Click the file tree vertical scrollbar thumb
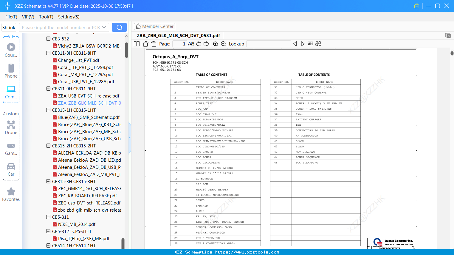This screenshot has height=255, width=454. click(x=126, y=50)
